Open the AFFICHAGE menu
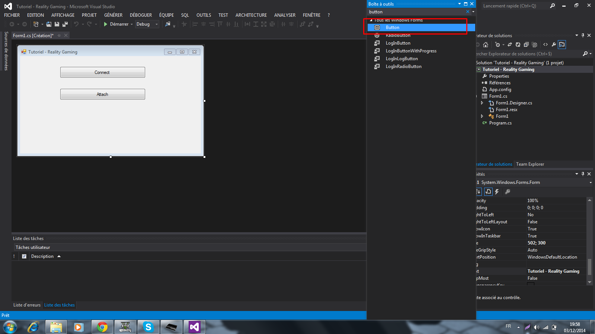This screenshot has width=595, height=334. pos(63,15)
